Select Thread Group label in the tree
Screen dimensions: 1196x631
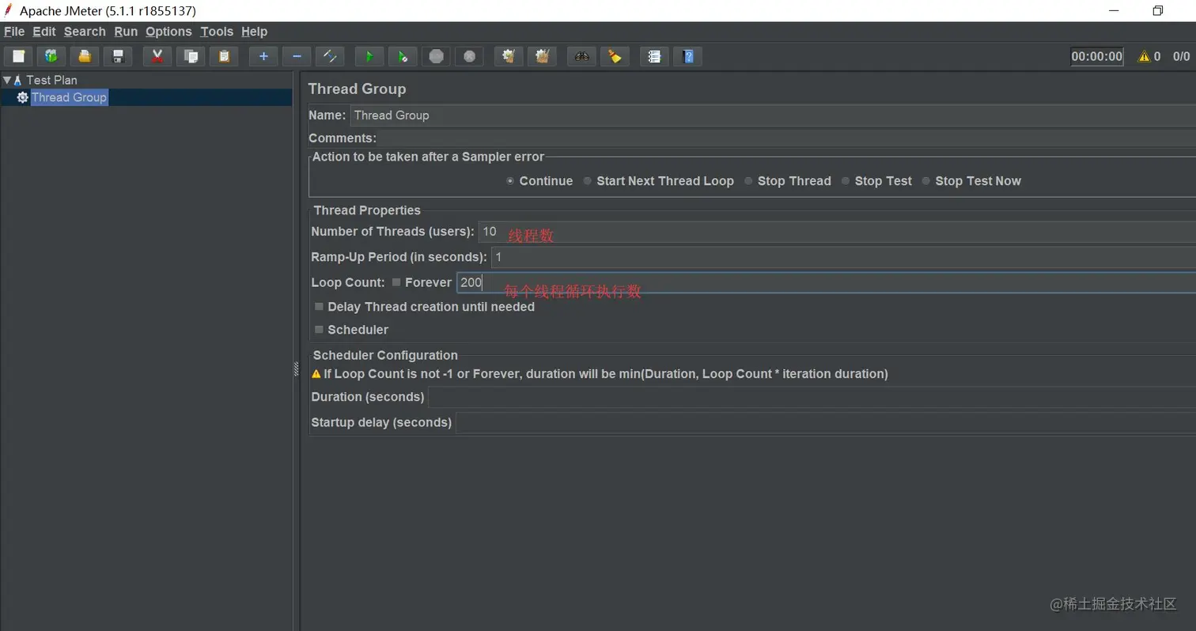click(x=69, y=97)
